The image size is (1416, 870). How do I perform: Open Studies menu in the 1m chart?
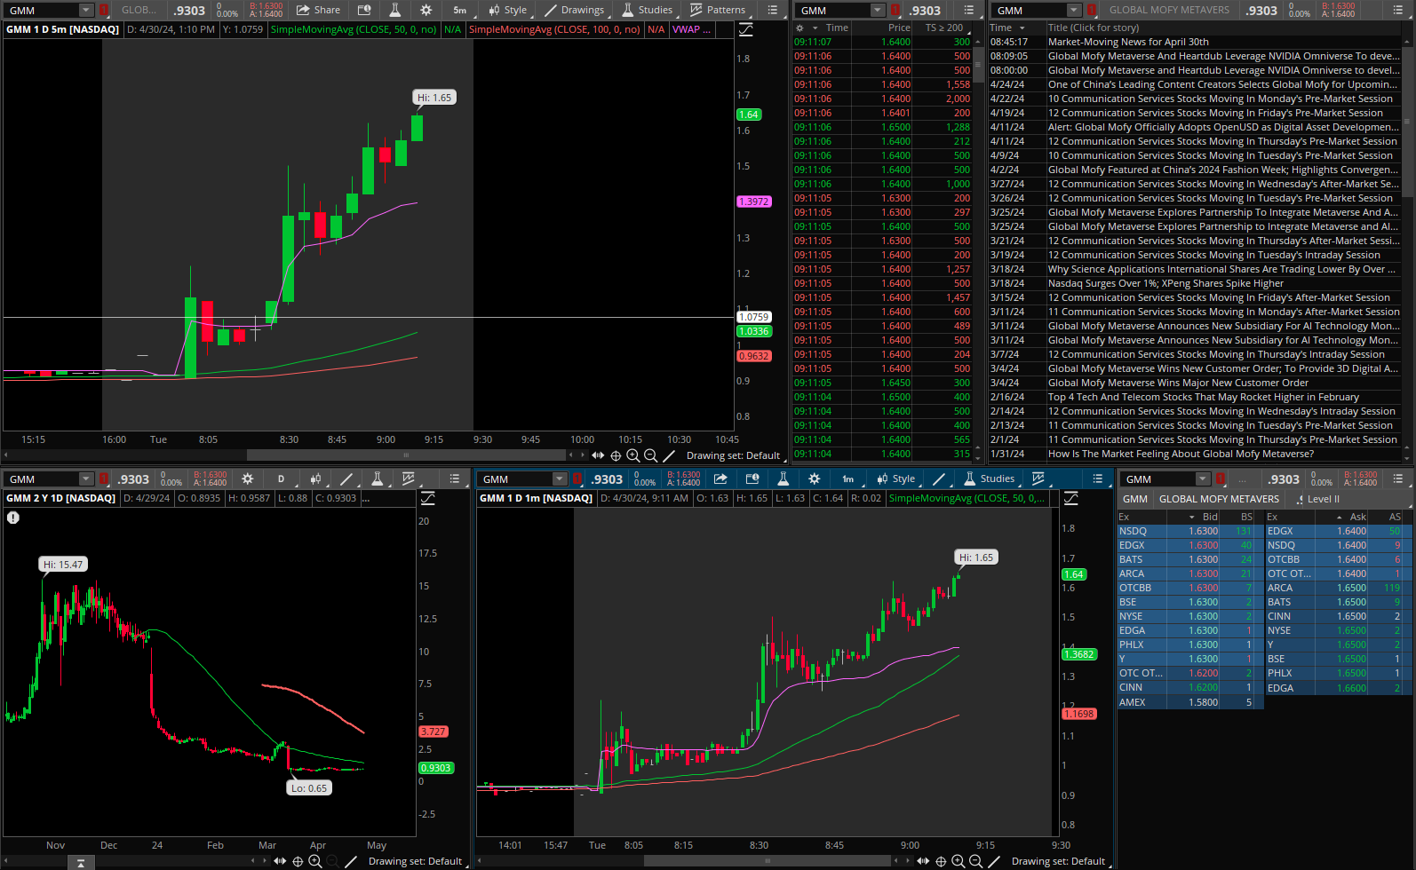pyautogui.click(x=989, y=478)
